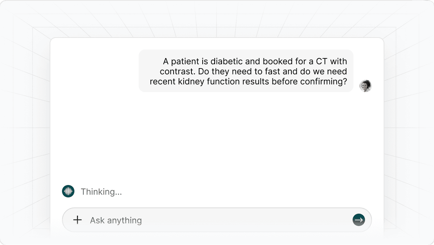Click the user profile photo avatar

click(x=365, y=86)
